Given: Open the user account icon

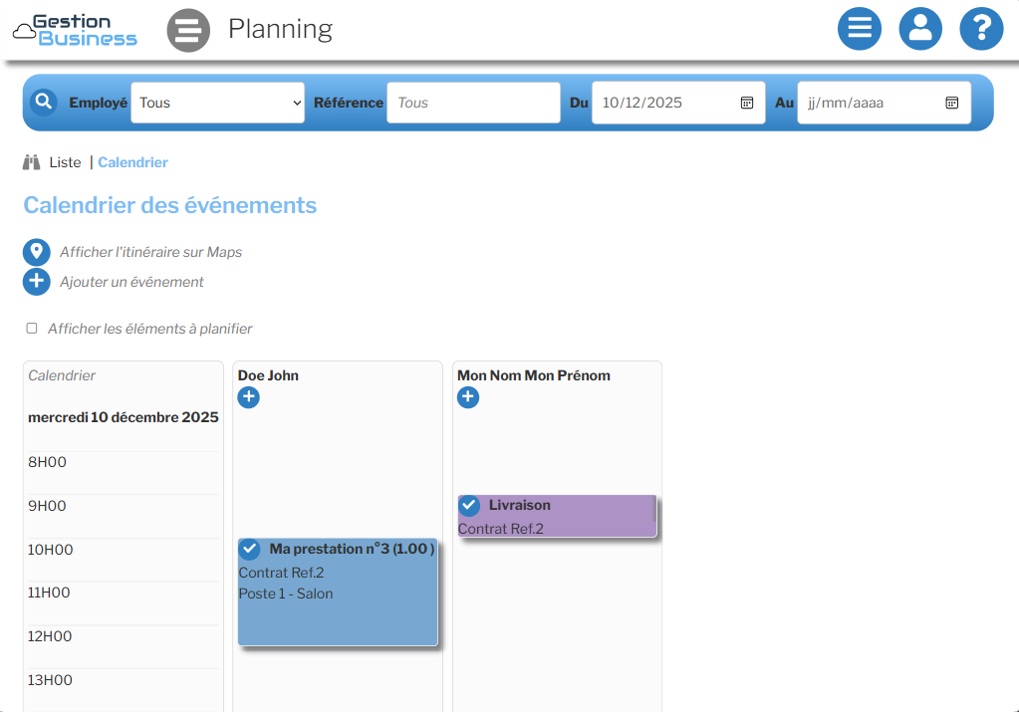Looking at the screenshot, I should tap(919, 29).
